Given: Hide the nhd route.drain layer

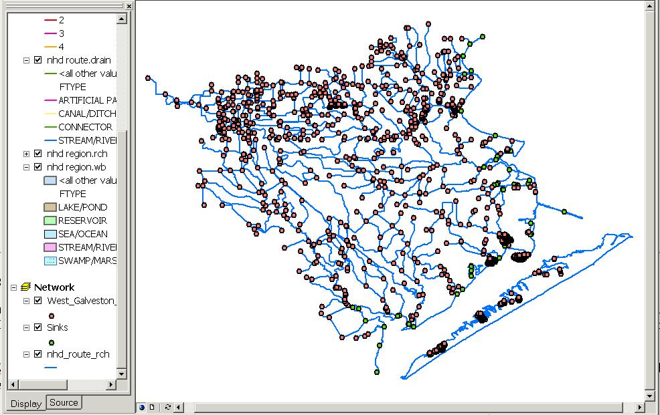Looking at the screenshot, I should (38, 60).
